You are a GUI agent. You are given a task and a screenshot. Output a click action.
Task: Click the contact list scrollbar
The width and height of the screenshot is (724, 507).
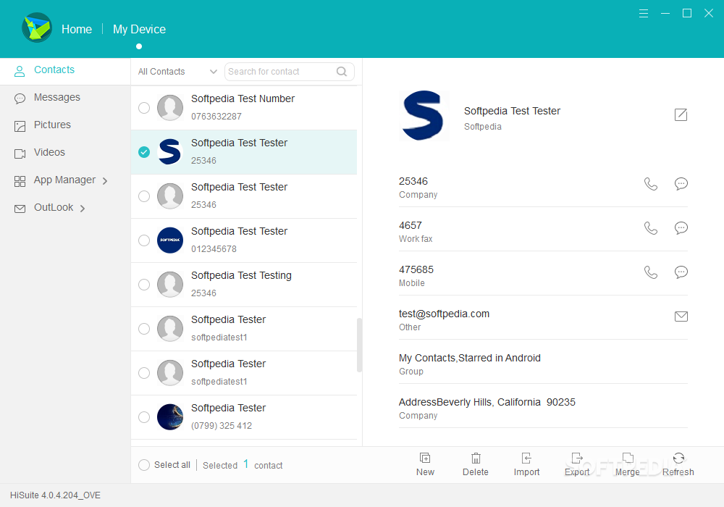pyautogui.click(x=359, y=345)
